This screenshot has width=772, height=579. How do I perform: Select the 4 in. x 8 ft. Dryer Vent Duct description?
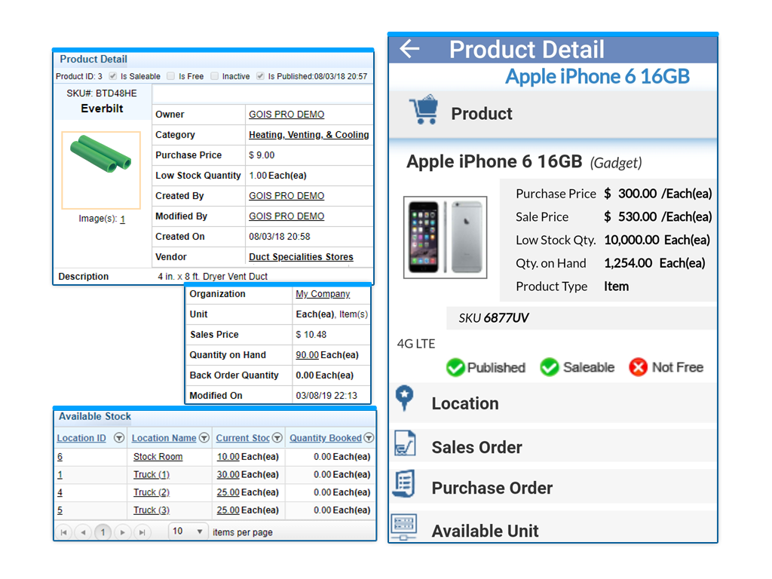pyautogui.click(x=213, y=276)
